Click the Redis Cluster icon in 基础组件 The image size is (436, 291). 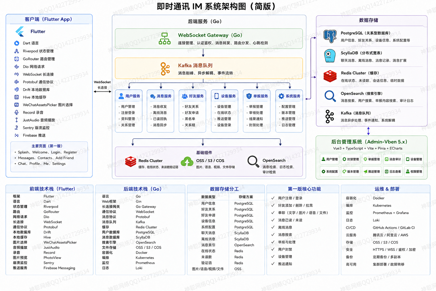(x=131, y=162)
